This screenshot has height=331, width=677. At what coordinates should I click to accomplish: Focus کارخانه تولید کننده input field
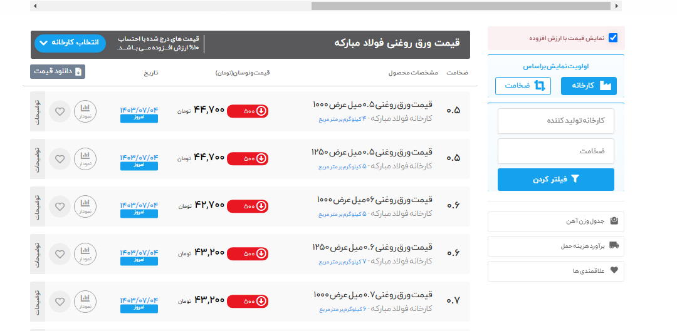555,121
